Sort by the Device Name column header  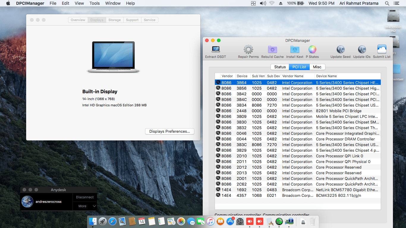coord(347,76)
